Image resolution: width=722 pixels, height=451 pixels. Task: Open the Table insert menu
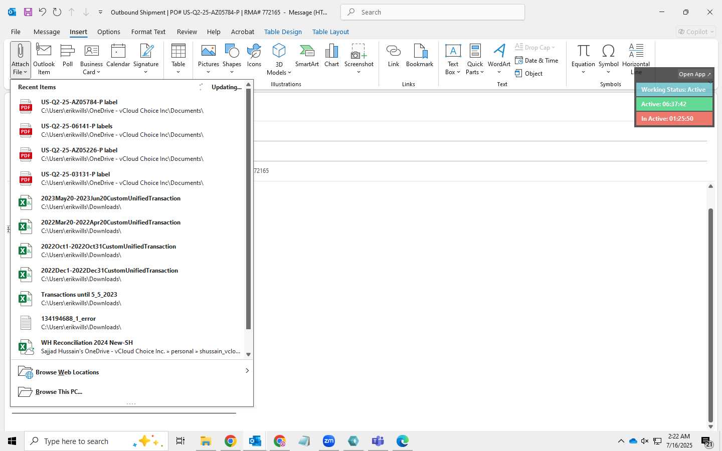pos(178,60)
